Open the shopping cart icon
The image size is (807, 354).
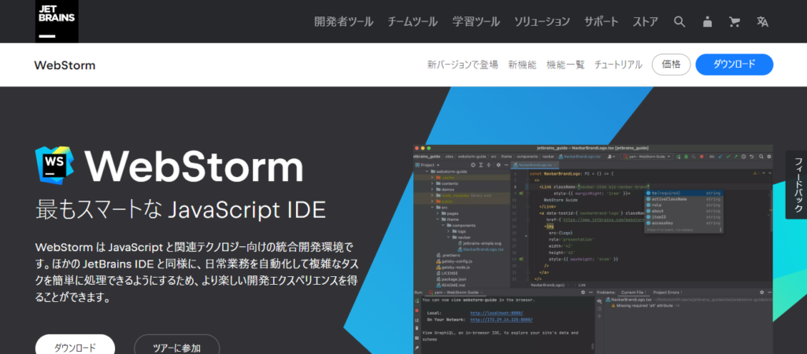click(x=735, y=21)
